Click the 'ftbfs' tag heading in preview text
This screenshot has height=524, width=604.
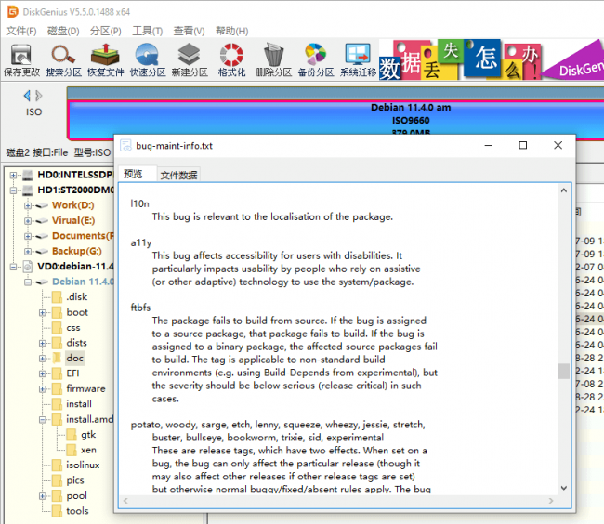(x=140, y=308)
